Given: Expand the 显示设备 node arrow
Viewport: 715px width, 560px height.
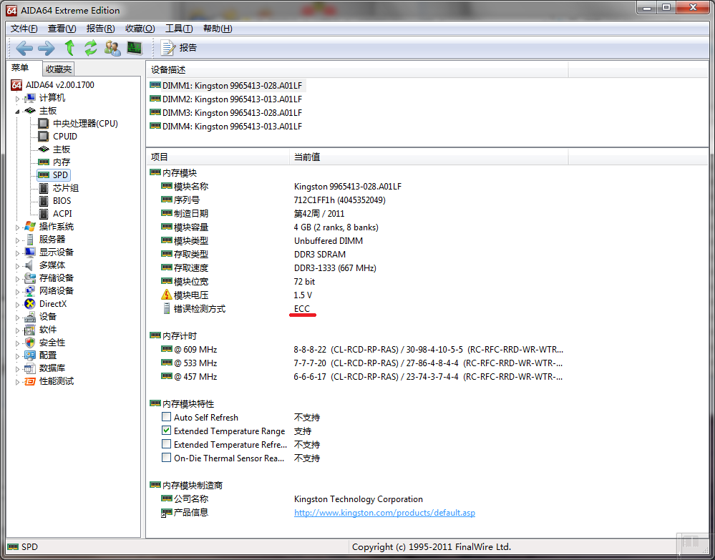Looking at the screenshot, I should point(18,252).
